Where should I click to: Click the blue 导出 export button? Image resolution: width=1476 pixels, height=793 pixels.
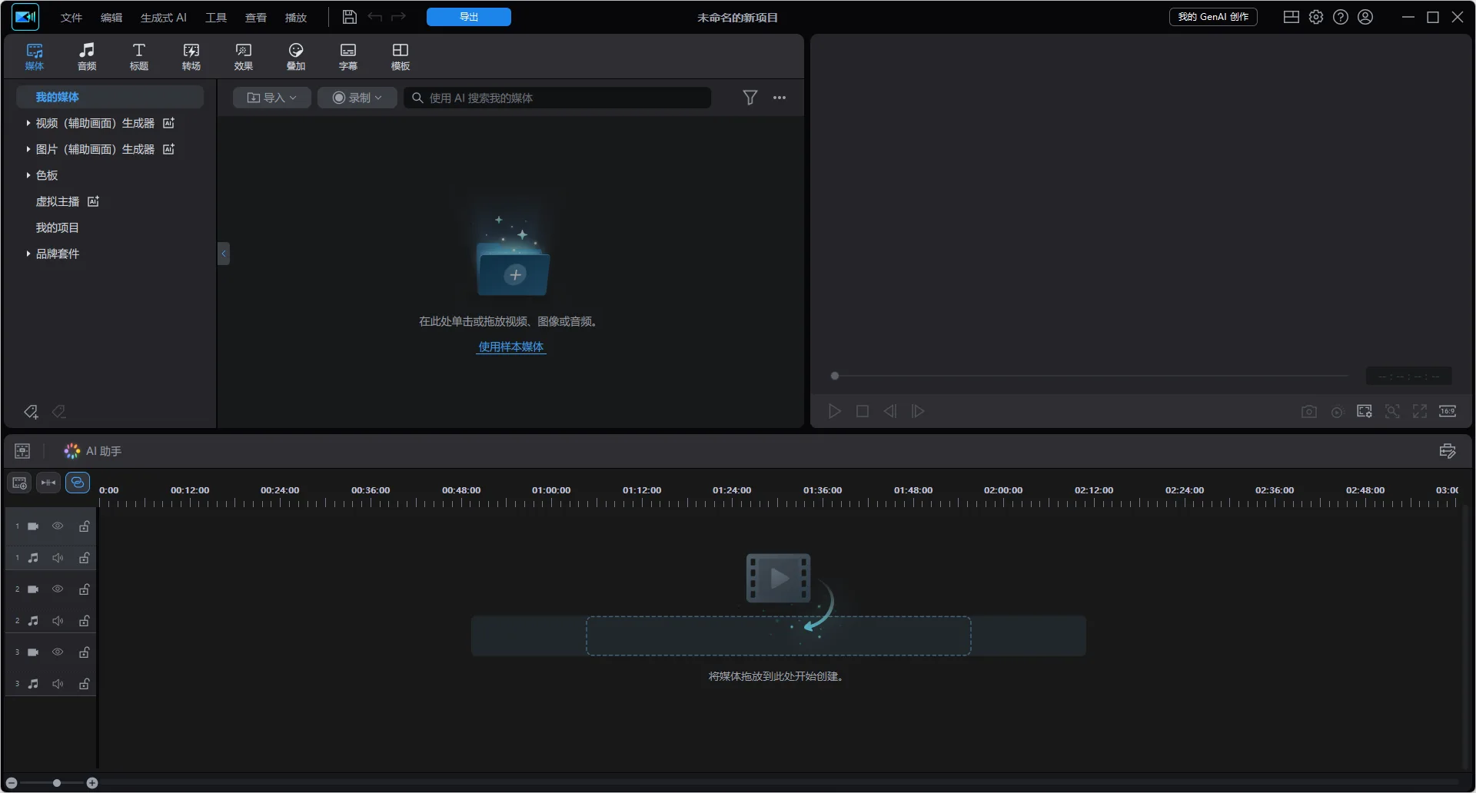pos(469,17)
